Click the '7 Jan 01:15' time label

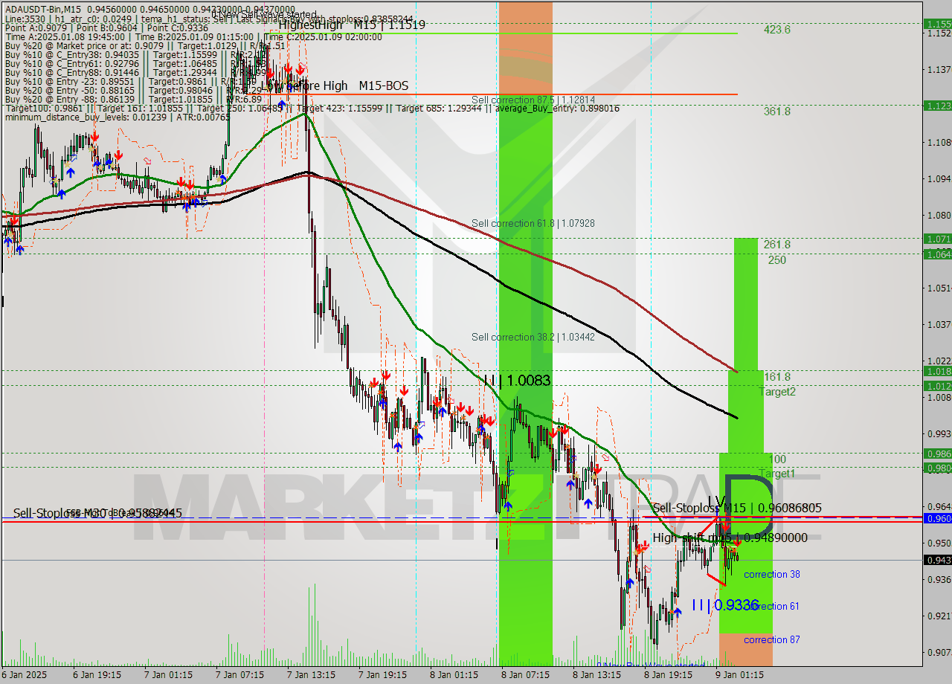pyautogui.click(x=169, y=675)
